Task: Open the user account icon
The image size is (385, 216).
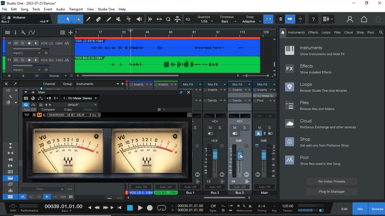Action: pos(350,19)
